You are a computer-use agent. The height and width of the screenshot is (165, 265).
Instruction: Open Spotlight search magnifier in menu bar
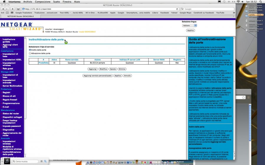click(x=261, y=2)
